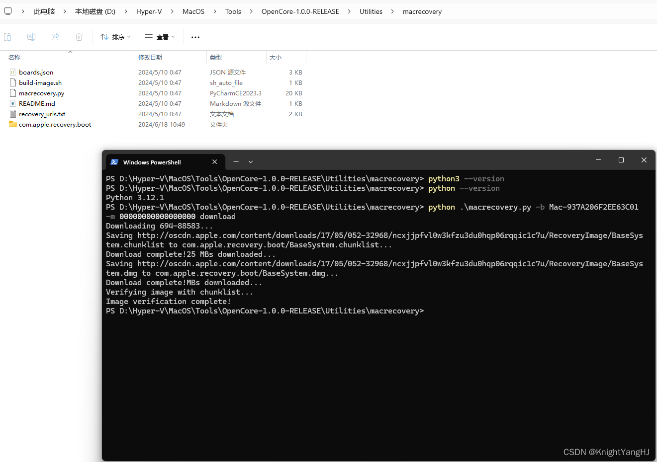657x462 pixels.
Task: Switch to the Windows PowerShell tab
Action: coord(152,161)
